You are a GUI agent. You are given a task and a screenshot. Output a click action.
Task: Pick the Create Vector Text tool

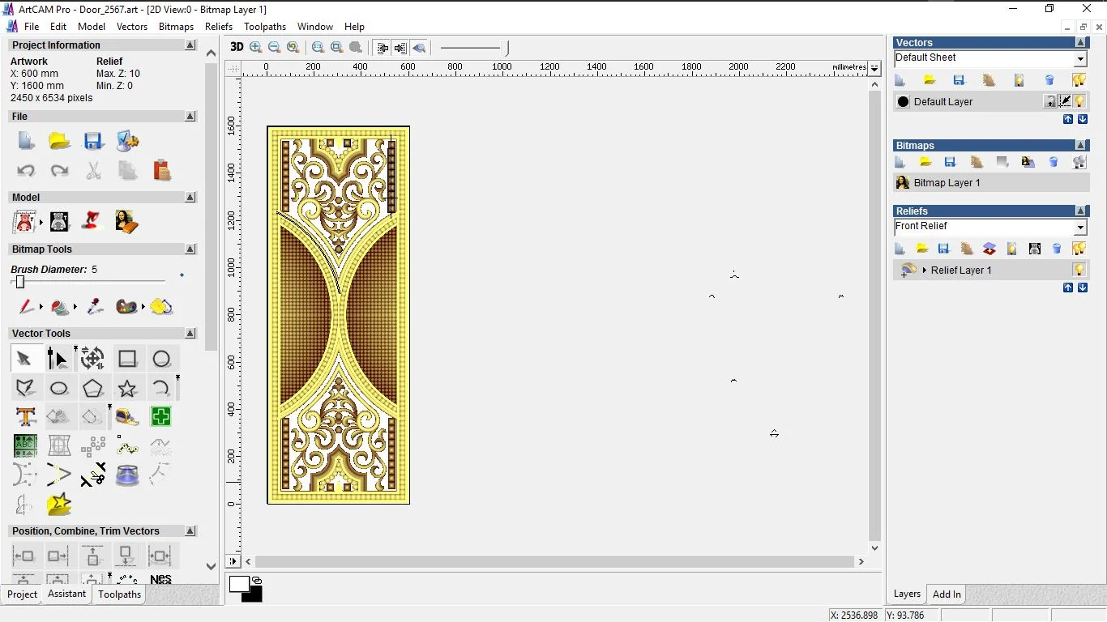(25, 417)
